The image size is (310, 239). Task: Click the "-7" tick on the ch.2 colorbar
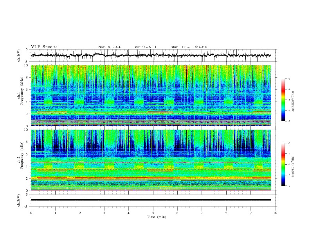pos(288,185)
